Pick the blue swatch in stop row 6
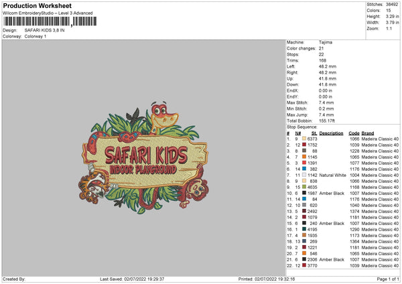402x284 pixels. [304, 169]
